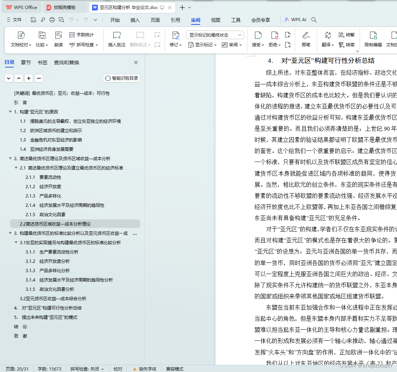Click the up arrow outline button

click(x=19, y=78)
